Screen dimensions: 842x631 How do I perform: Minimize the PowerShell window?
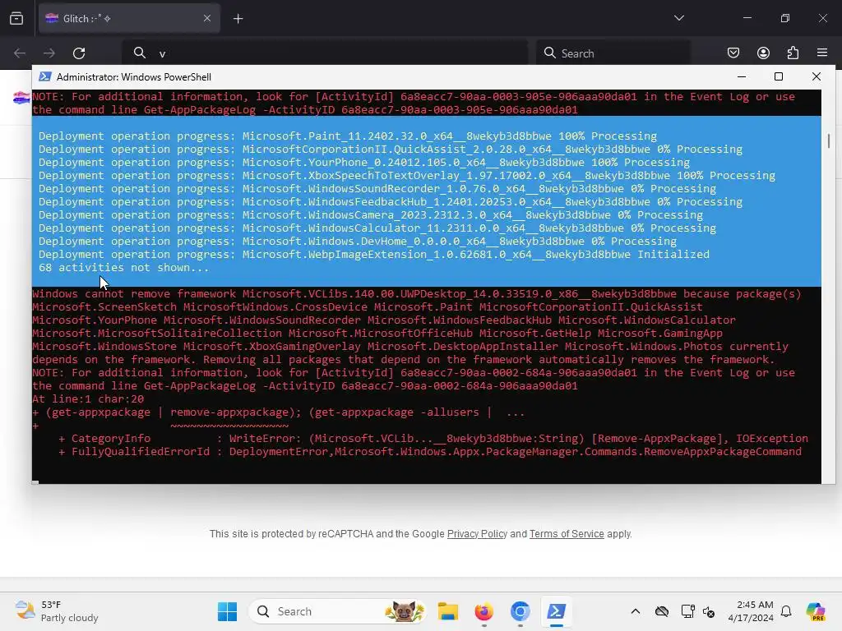(742, 76)
